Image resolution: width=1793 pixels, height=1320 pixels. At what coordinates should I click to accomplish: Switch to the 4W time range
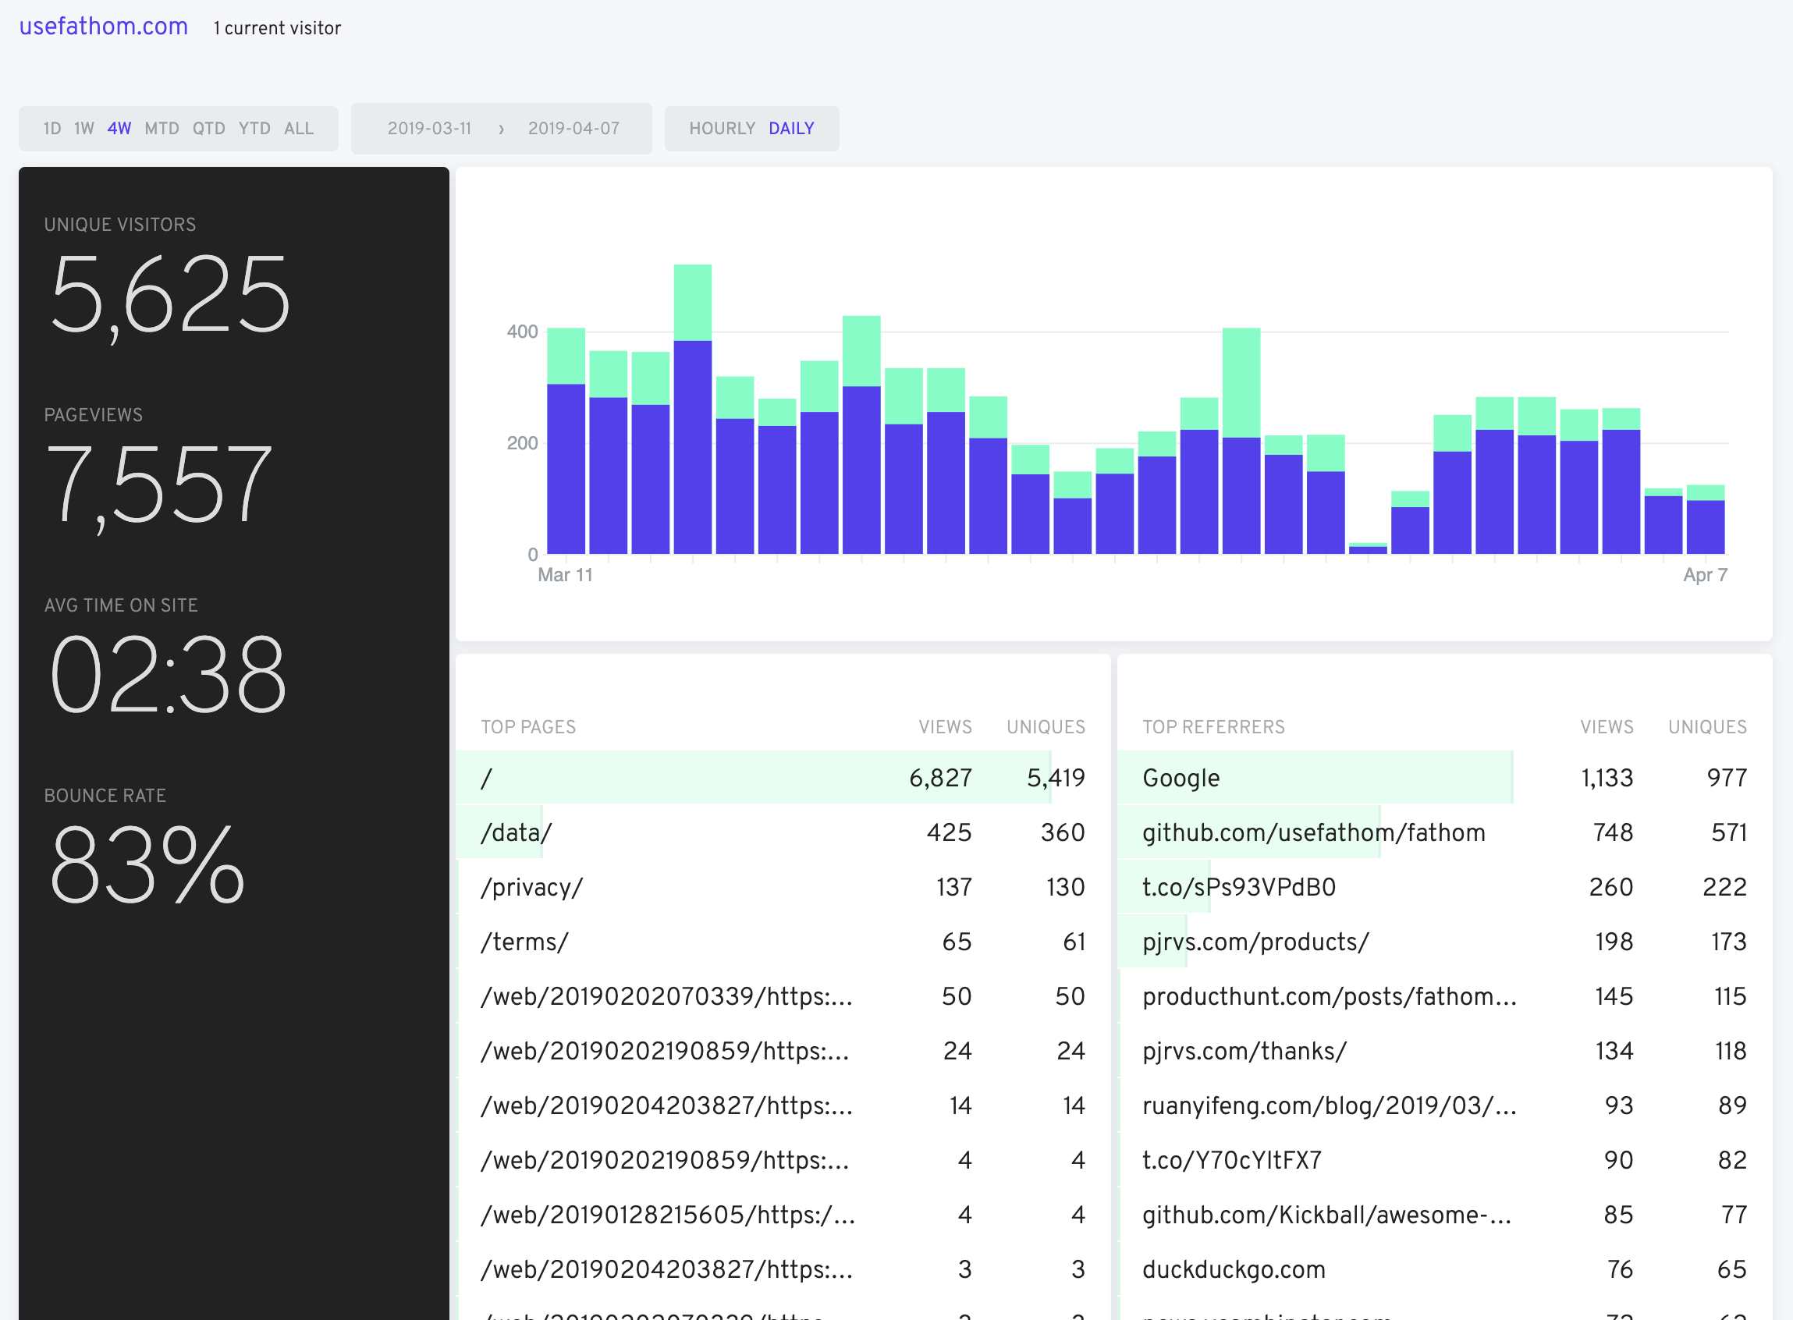(119, 128)
